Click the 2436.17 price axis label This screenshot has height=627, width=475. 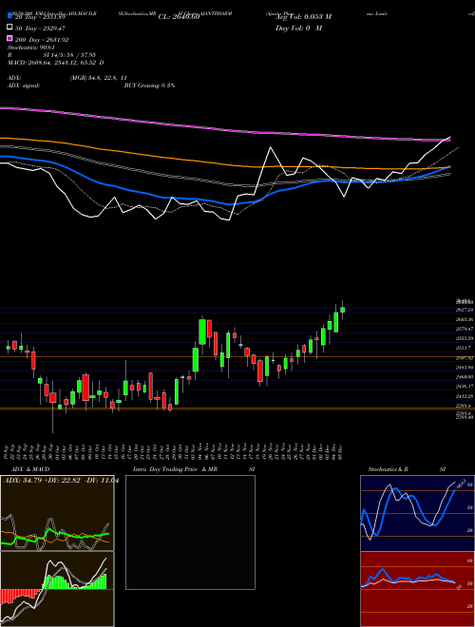pyautogui.click(x=465, y=387)
